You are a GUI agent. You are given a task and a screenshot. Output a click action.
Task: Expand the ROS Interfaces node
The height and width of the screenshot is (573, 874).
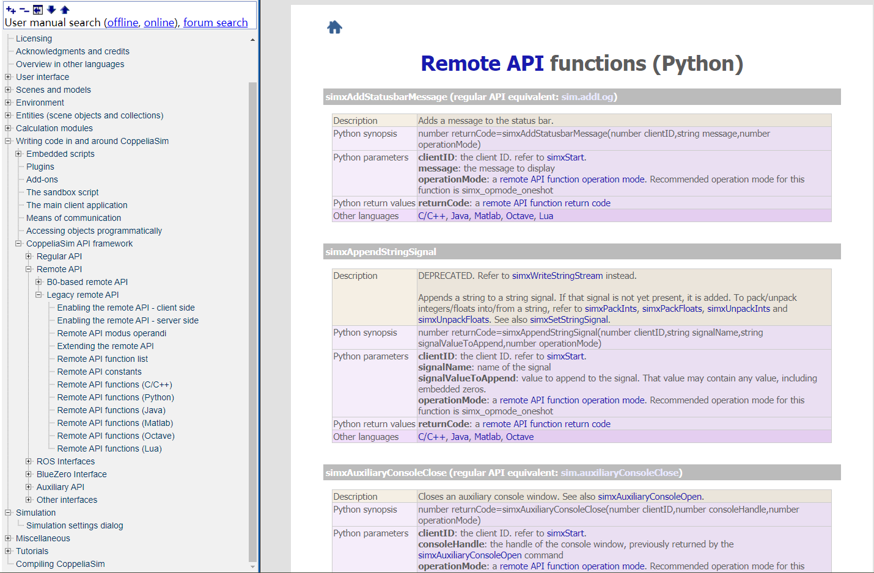click(29, 461)
